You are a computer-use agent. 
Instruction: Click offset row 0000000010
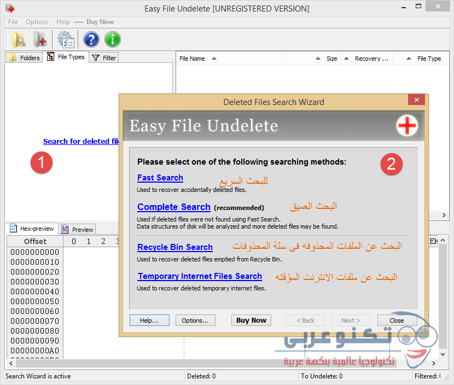coord(35,262)
